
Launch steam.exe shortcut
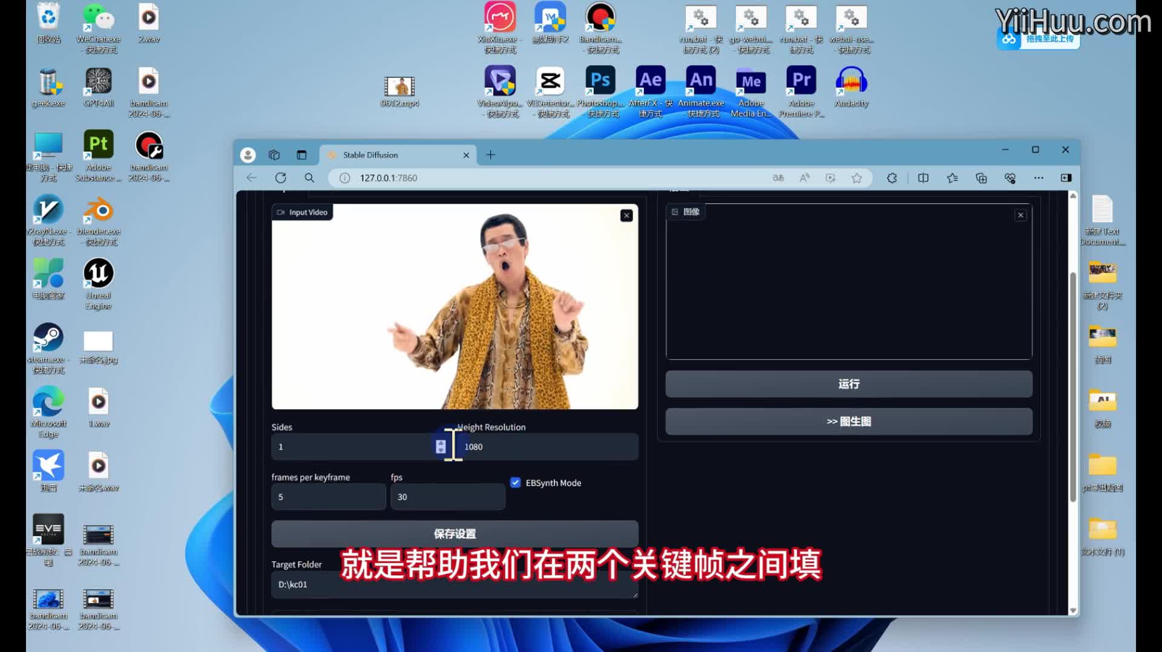48,348
